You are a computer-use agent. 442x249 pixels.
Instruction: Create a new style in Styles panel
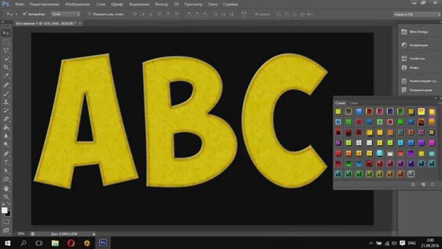pyautogui.click(x=423, y=185)
